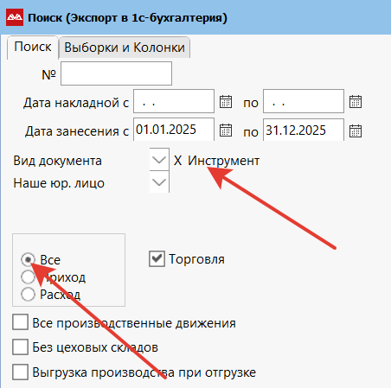Check the Без цеховых складов option
Viewport: 391px width, 388px height.
click(x=20, y=347)
